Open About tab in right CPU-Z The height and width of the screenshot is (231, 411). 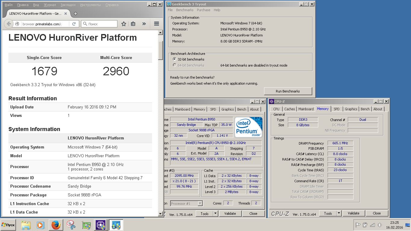pos(378,109)
